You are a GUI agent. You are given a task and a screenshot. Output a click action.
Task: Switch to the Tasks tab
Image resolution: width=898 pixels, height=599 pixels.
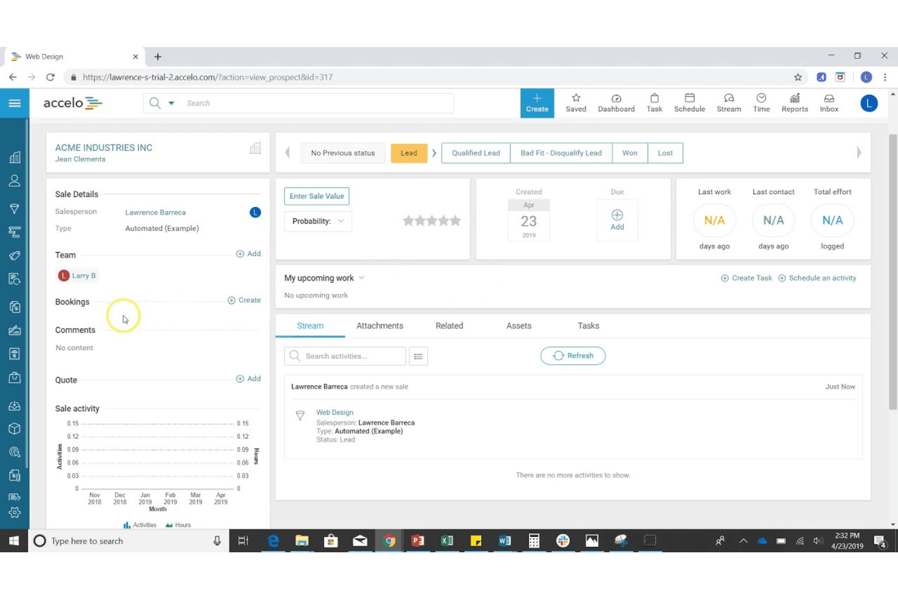point(589,326)
